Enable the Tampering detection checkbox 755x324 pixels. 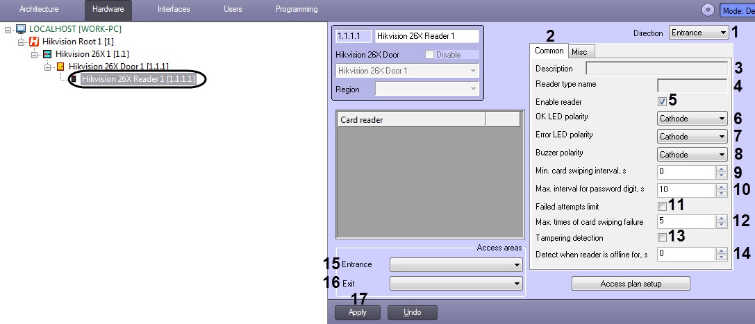(663, 237)
